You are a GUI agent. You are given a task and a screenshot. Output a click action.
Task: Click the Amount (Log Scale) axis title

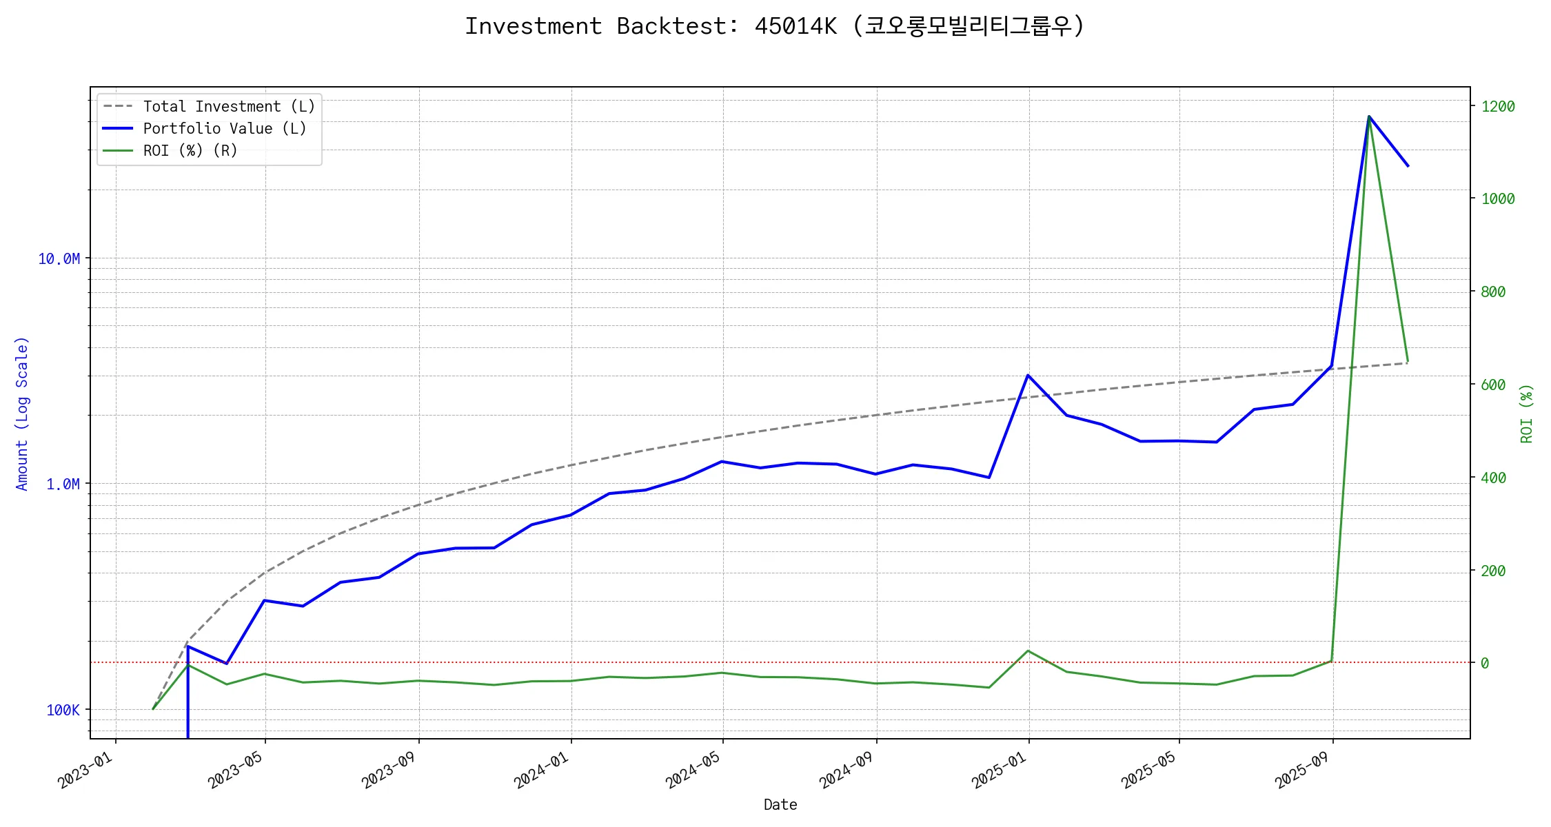coord(22,413)
